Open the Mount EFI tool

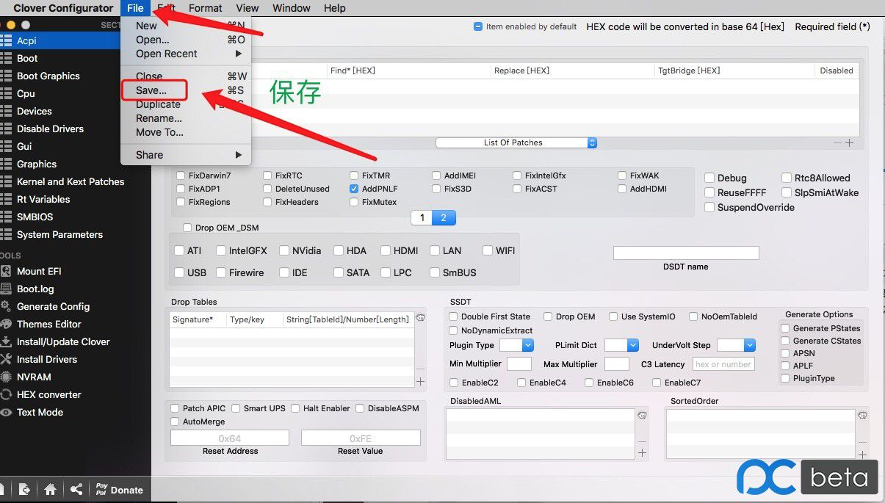[39, 271]
